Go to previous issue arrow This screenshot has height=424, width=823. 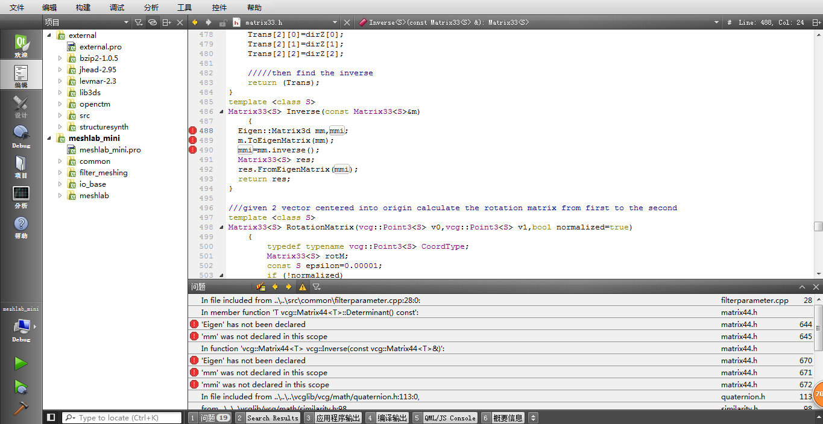tap(275, 287)
